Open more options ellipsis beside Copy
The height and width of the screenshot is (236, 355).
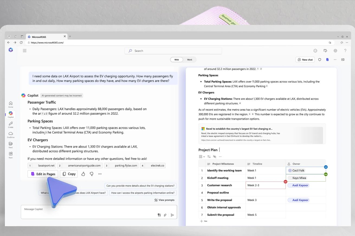100,174
